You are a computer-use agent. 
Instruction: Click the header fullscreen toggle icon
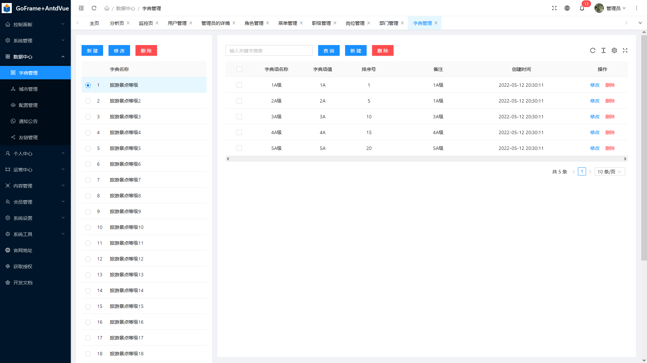(554, 8)
